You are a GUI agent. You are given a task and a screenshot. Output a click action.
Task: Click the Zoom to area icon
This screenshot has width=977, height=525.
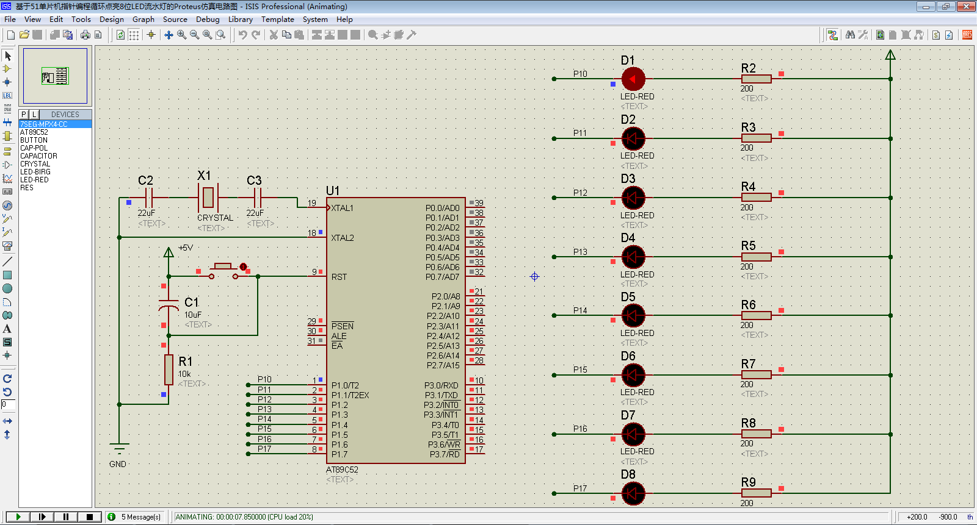pos(220,35)
